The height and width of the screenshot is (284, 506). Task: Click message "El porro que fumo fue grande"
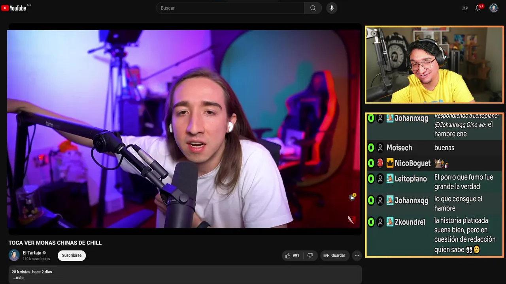point(464,182)
